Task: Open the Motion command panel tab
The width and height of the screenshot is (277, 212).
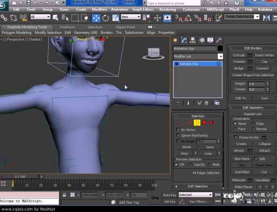Action: pyautogui.click(x=202, y=40)
